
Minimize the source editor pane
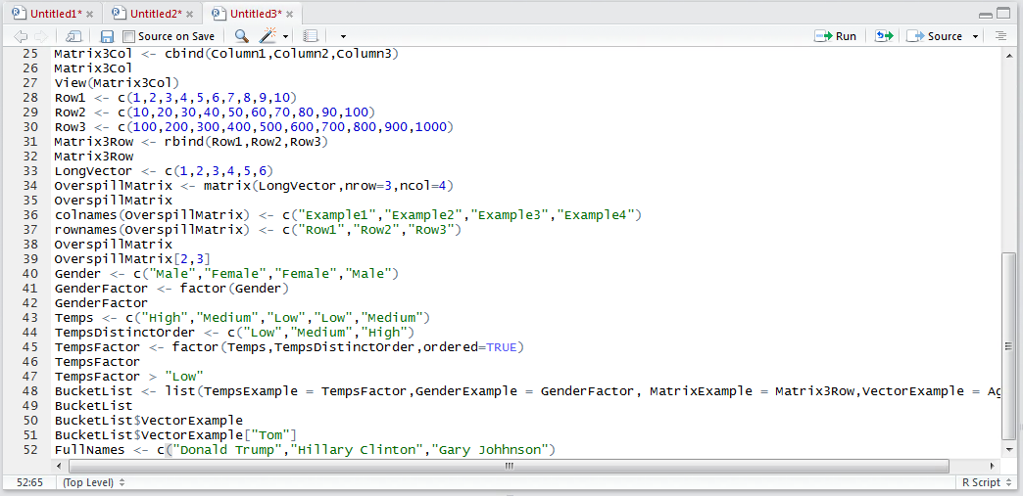(x=986, y=15)
